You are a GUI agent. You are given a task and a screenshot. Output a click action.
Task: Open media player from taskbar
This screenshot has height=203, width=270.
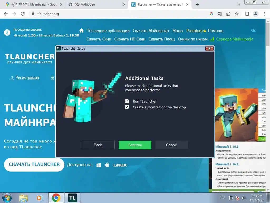tap(40, 198)
